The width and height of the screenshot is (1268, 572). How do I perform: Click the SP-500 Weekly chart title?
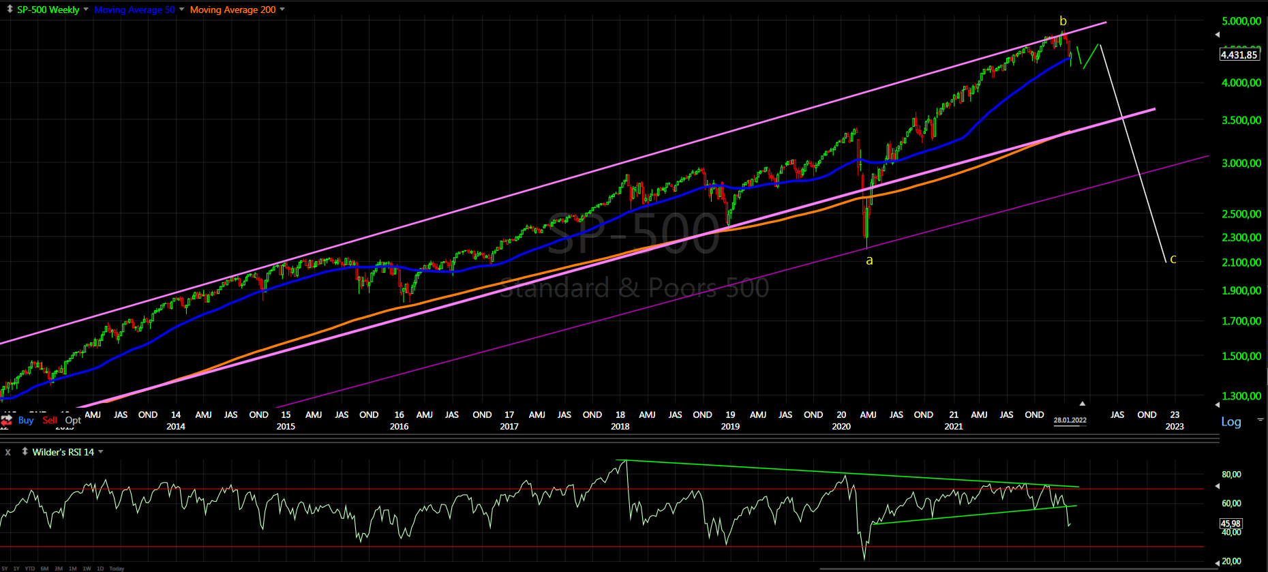pos(48,10)
